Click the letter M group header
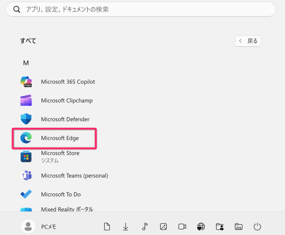The image size is (285, 235). 26,63
